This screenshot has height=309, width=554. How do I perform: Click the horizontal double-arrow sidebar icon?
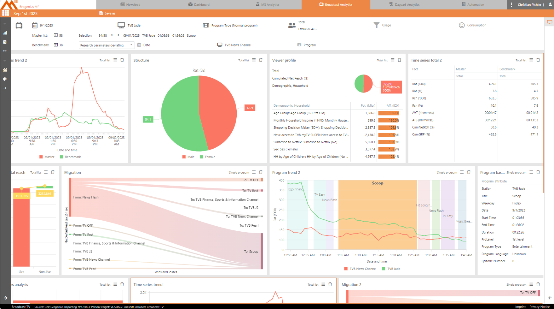coord(5,51)
